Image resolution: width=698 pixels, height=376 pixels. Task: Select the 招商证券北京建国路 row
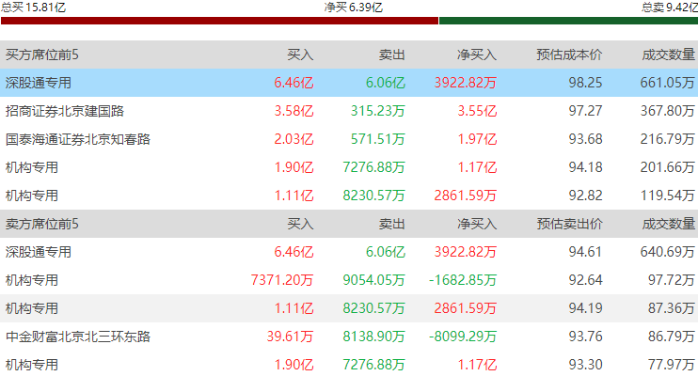pyautogui.click(x=349, y=111)
